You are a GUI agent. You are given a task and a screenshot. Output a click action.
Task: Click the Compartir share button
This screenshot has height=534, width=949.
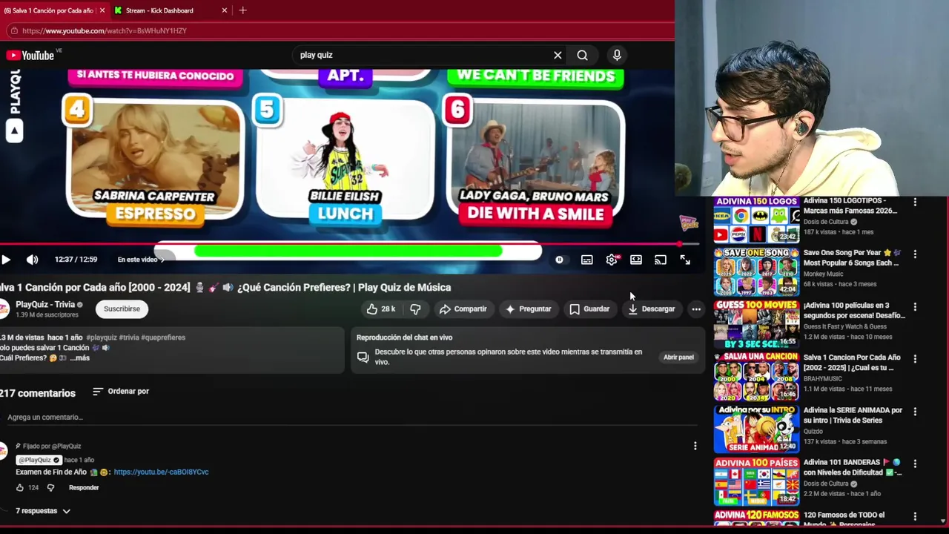(x=463, y=309)
